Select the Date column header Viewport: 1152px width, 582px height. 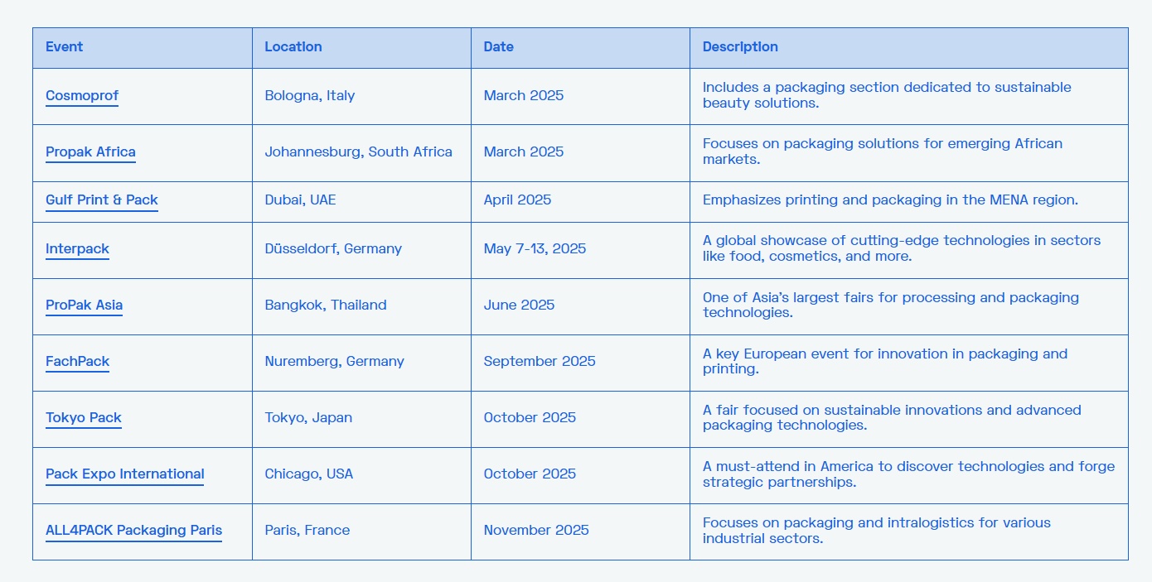pyautogui.click(x=580, y=48)
